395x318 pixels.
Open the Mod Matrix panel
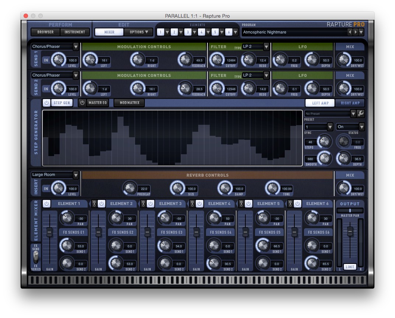click(x=129, y=103)
